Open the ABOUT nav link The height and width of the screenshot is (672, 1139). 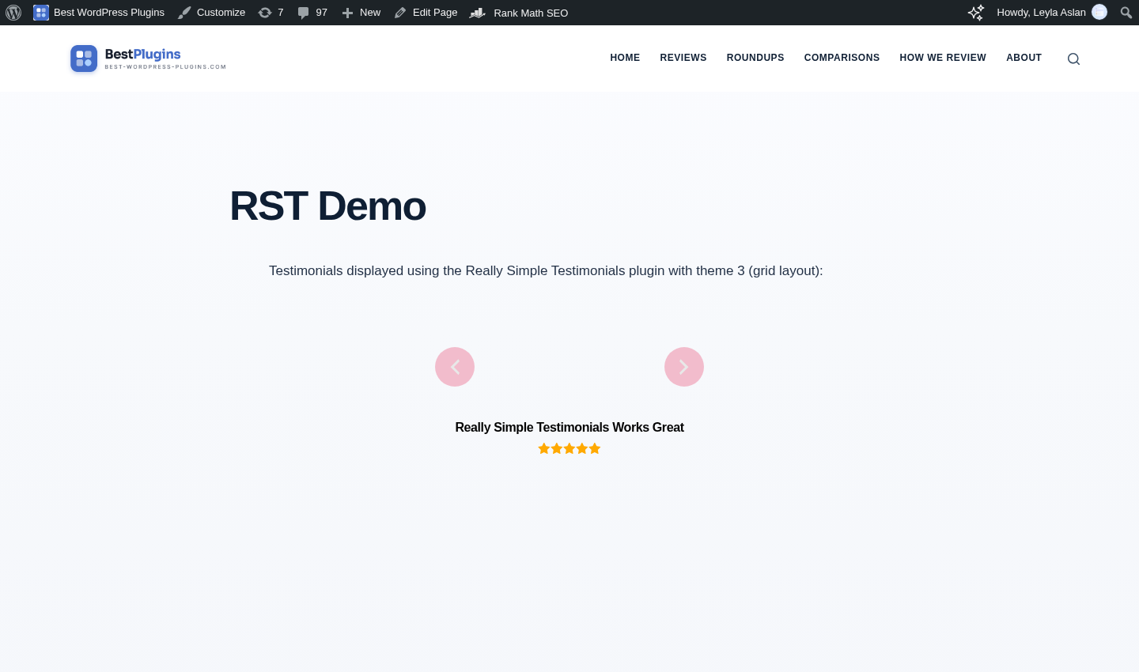pos(1024,58)
